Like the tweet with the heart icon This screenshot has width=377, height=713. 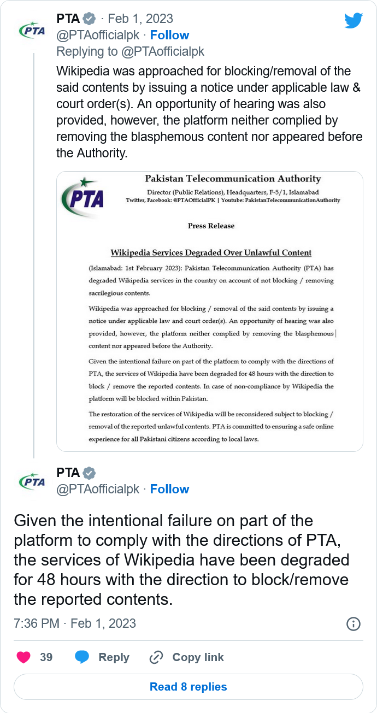pyautogui.click(x=23, y=657)
